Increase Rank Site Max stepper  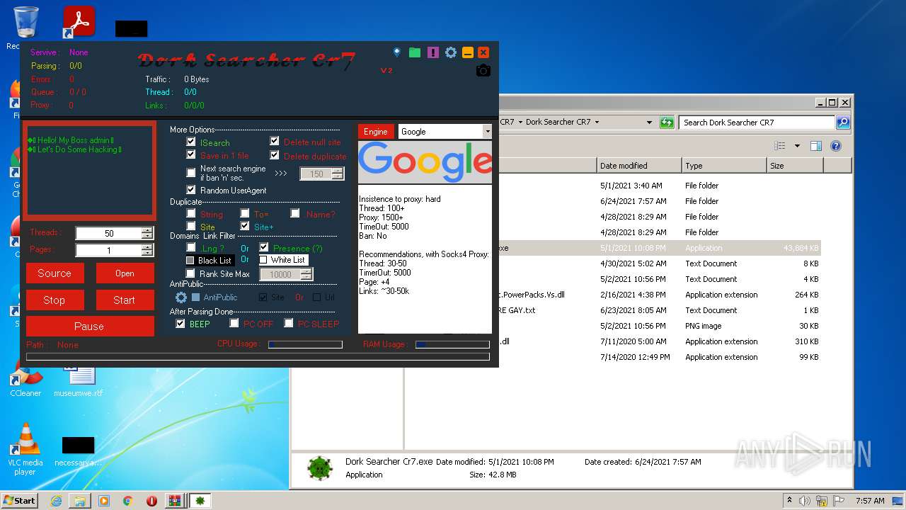pos(306,271)
